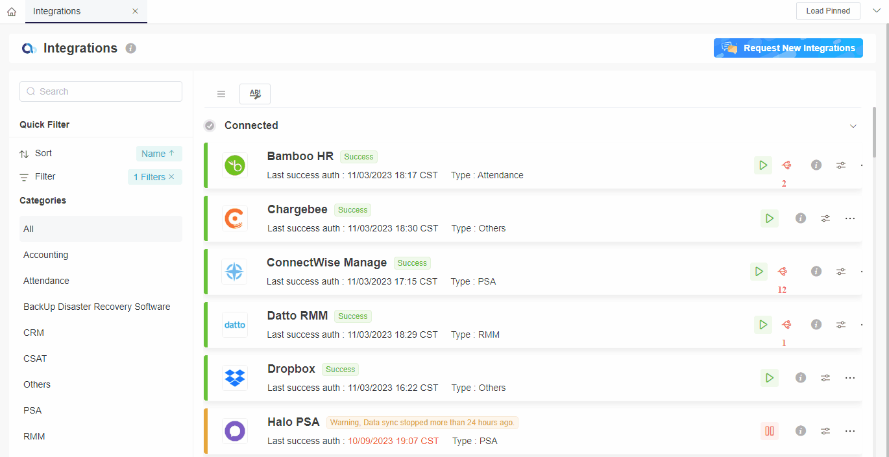Click the integrations Search field
889x457 pixels.
click(x=101, y=91)
